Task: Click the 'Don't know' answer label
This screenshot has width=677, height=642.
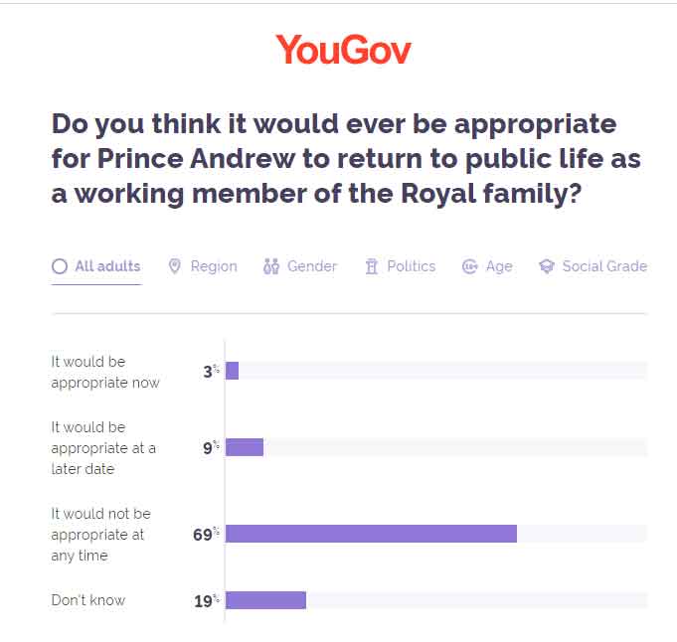Action: coord(88,600)
